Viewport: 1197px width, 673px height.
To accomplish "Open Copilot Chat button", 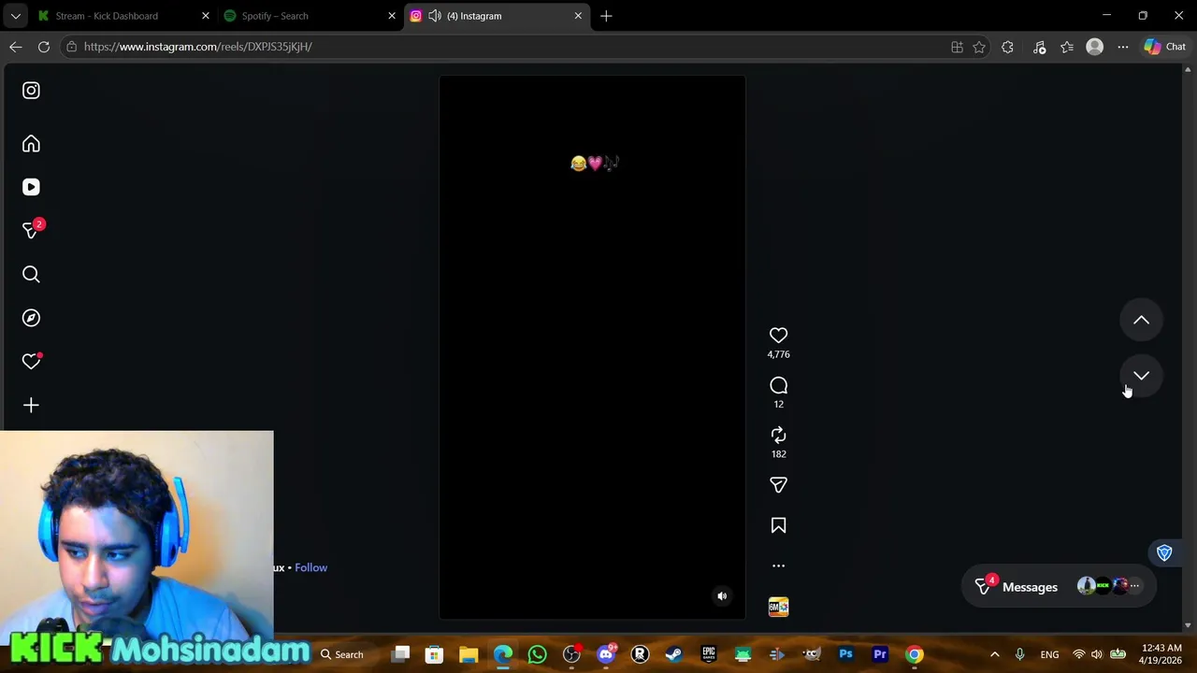I will click(x=1165, y=47).
